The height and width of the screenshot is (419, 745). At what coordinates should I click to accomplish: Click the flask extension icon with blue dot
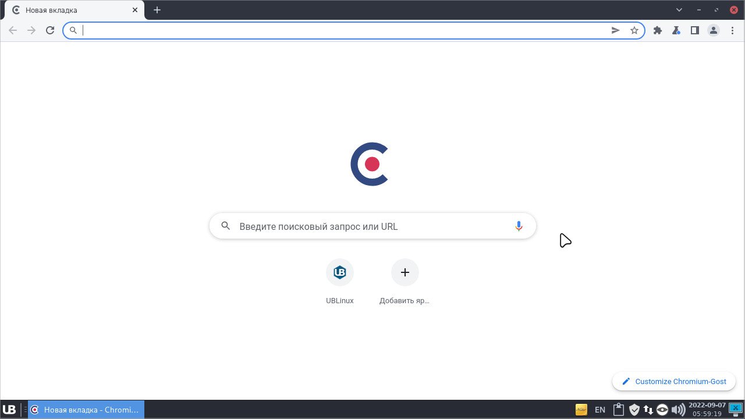pos(676,30)
